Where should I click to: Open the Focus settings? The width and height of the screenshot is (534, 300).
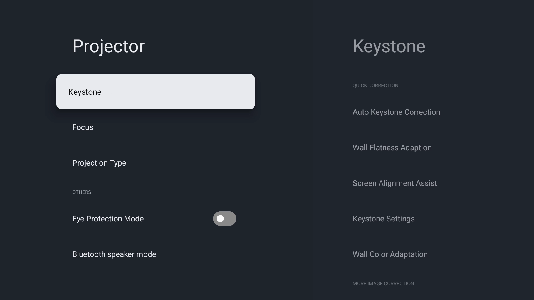[x=83, y=127]
